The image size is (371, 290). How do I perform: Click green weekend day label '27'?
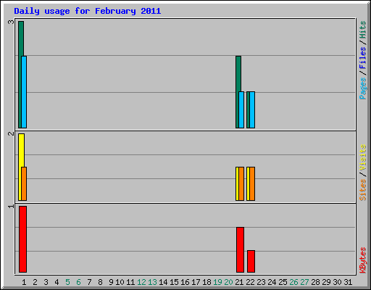[x=304, y=282]
